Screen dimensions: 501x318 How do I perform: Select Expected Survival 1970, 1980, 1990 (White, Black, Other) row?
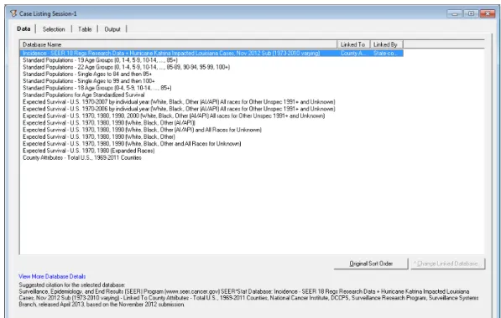click(99, 136)
